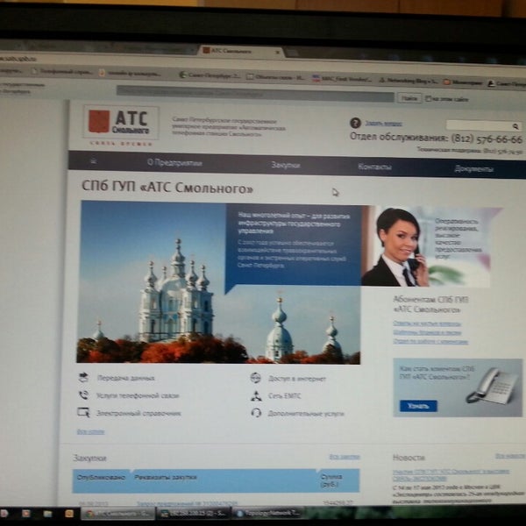Click the magnifier search icon
526x526 pixels.
pos(515,126)
